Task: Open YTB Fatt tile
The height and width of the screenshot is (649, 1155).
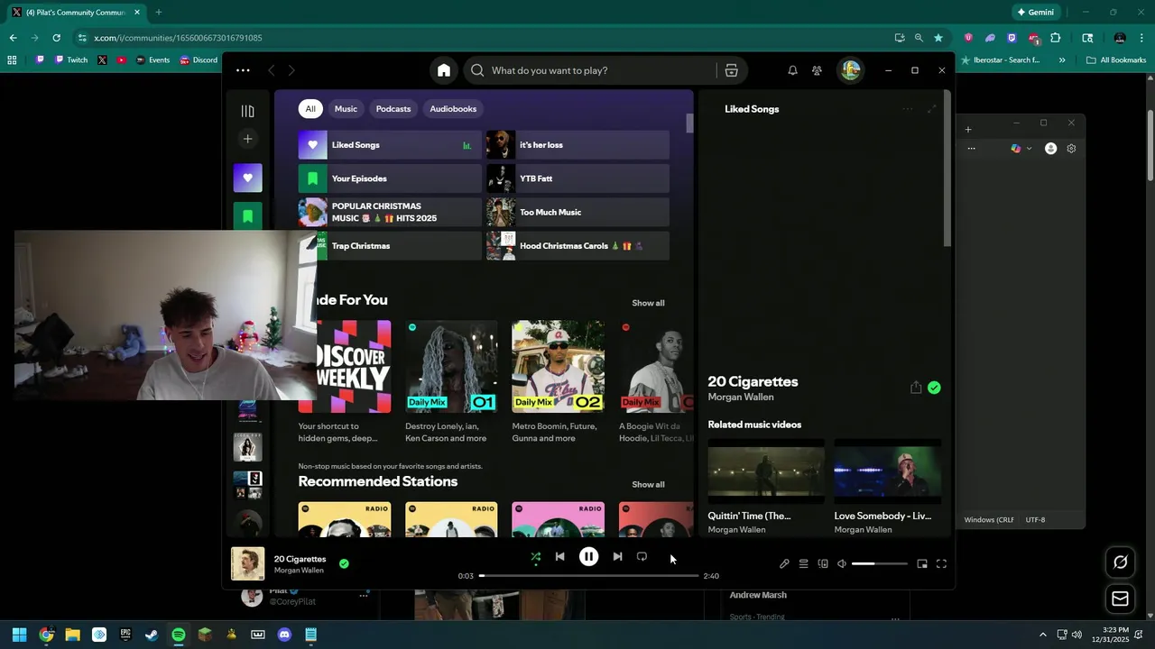Action: (577, 178)
